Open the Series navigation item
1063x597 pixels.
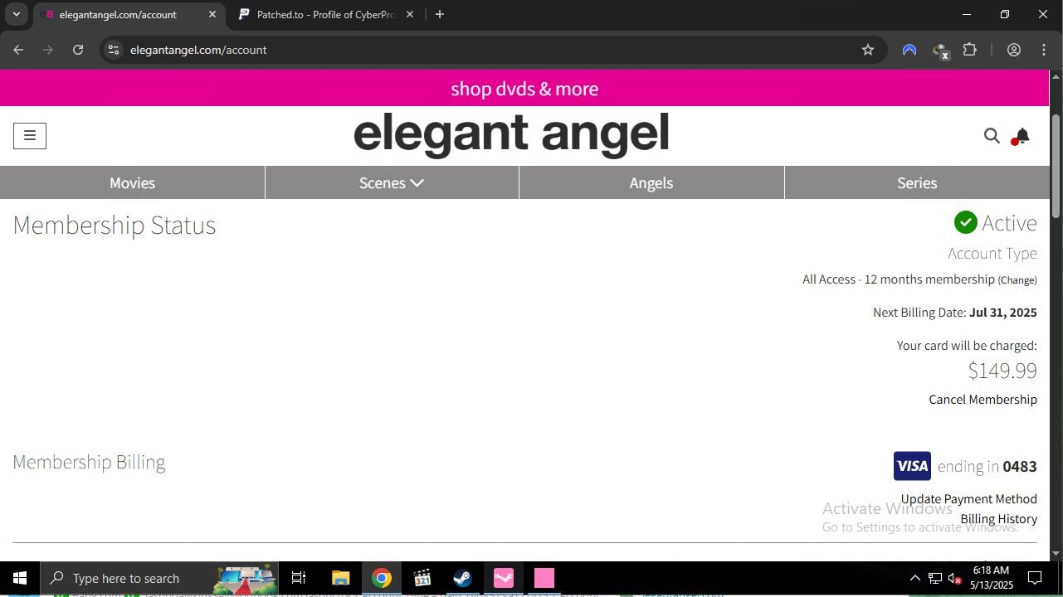coord(917,182)
